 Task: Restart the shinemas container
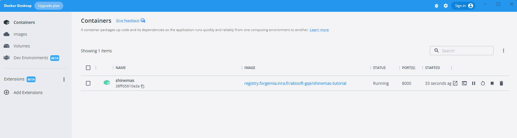click(483, 83)
